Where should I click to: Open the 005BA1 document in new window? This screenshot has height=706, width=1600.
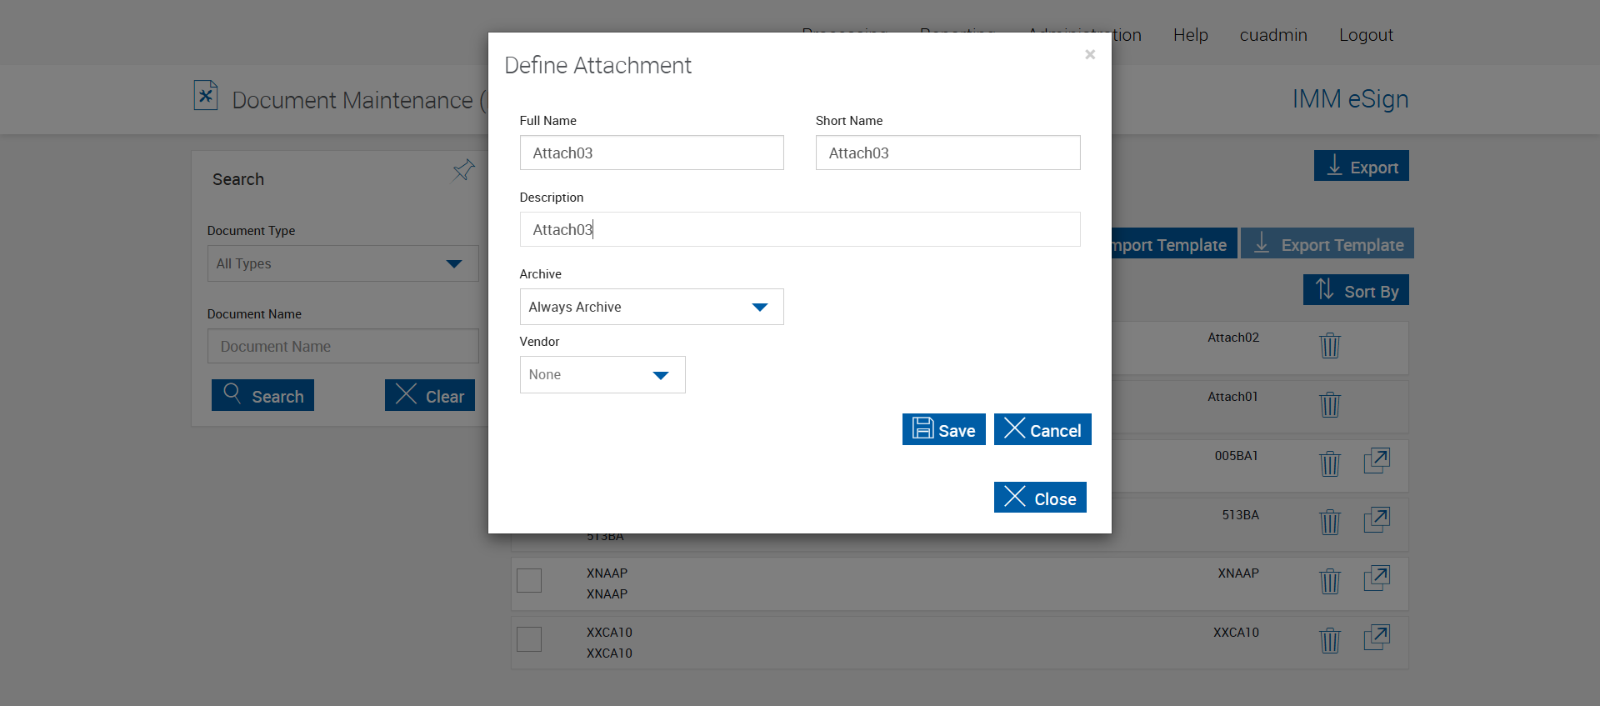tap(1377, 461)
